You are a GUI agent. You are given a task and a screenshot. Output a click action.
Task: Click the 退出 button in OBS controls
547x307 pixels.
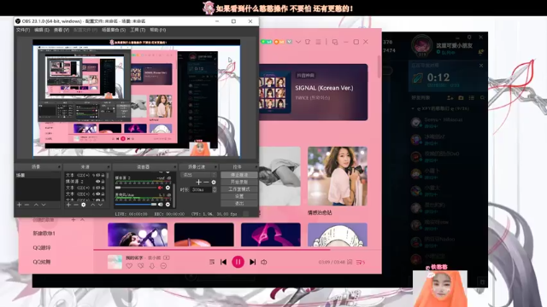click(x=239, y=203)
